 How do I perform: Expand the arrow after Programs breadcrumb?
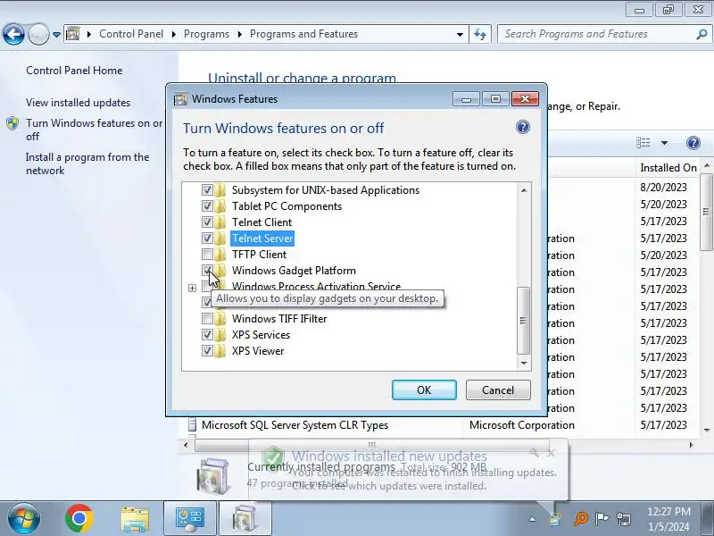pos(239,35)
